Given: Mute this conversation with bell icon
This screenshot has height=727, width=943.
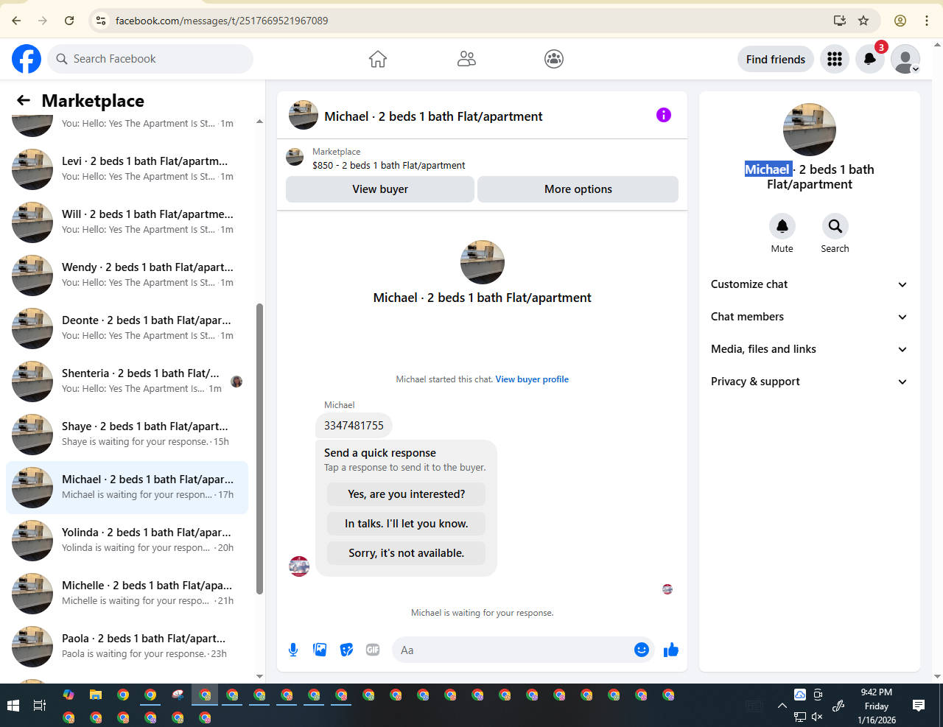Looking at the screenshot, I should [x=782, y=226].
